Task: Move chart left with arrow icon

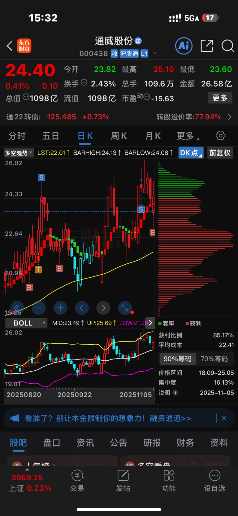Action: (82, 308)
